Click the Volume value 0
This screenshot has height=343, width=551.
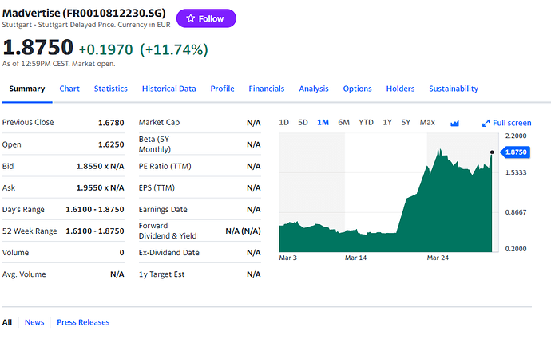pos(121,253)
